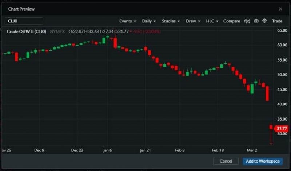Open the f(x) function tool

pyautogui.click(x=247, y=21)
